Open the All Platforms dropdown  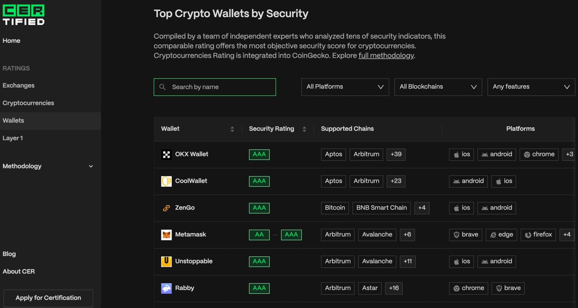pyautogui.click(x=345, y=87)
